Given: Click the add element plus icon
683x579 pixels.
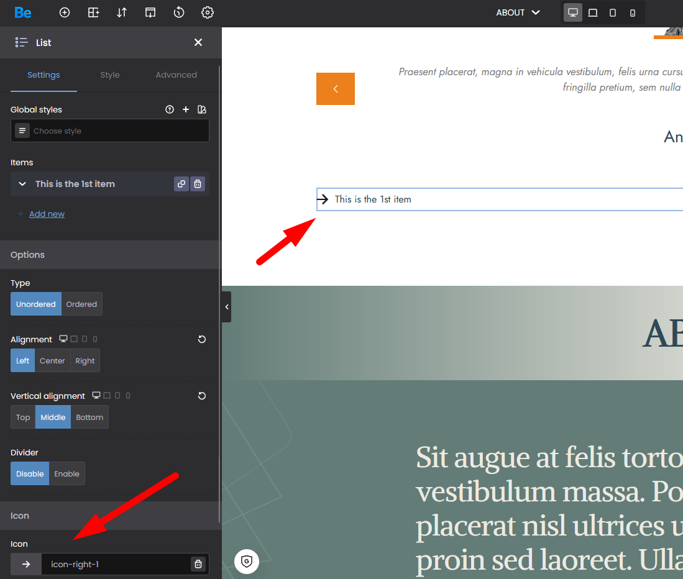Looking at the screenshot, I should [65, 12].
